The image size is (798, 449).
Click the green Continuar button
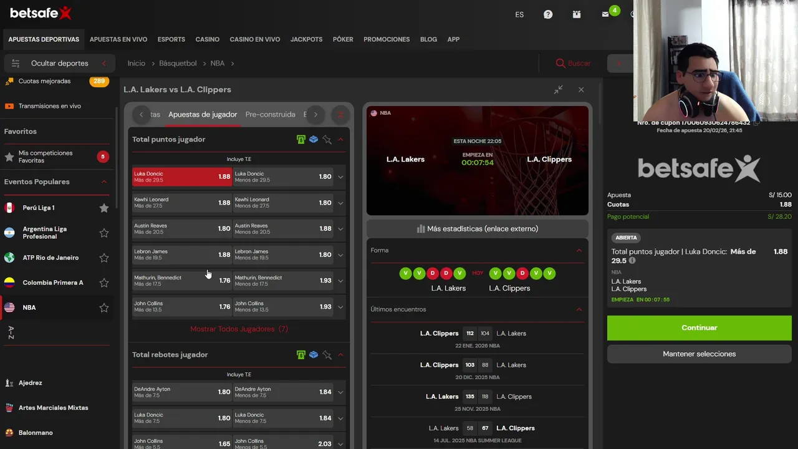click(699, 328)
